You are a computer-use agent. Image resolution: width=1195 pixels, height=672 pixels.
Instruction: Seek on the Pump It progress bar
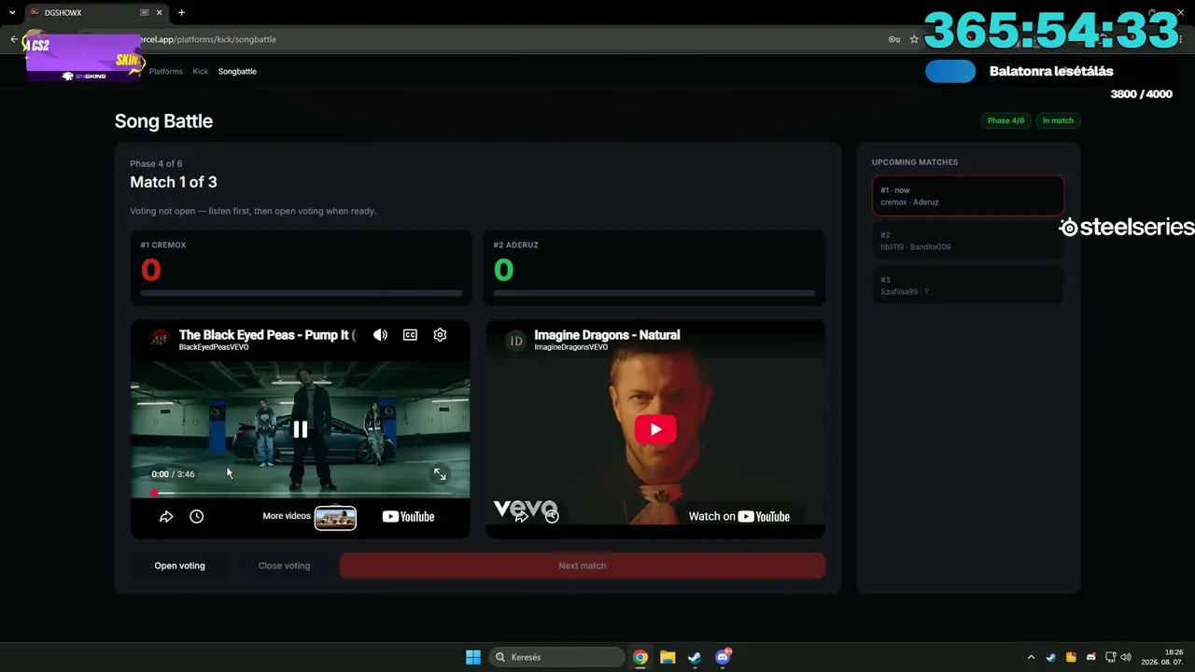point(301,493)
